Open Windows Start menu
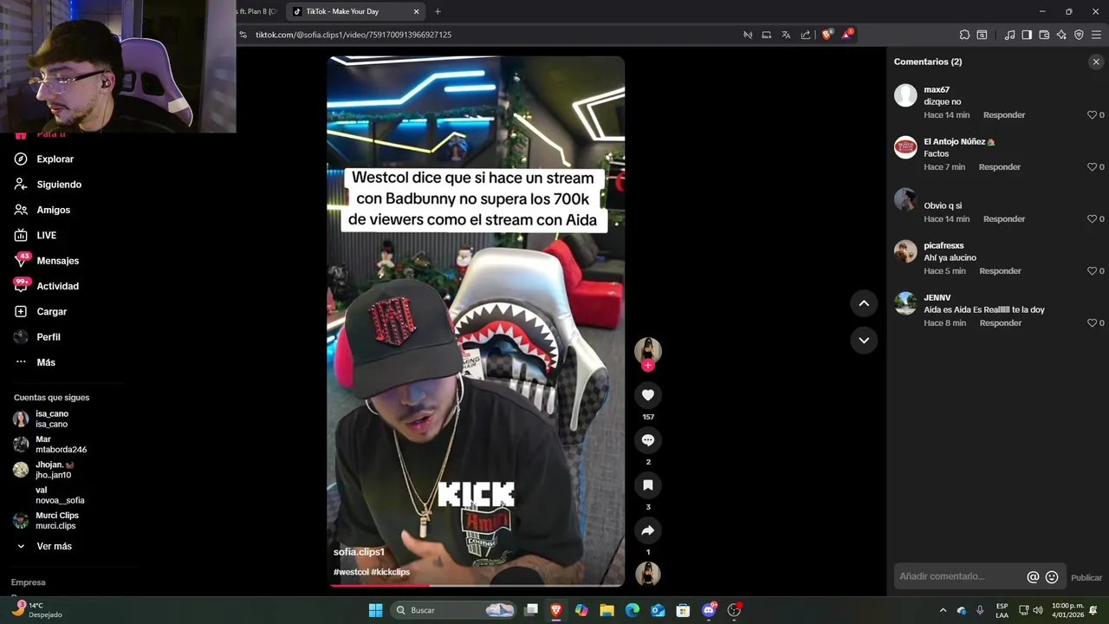Viewport: 1109px width, 624px height. (375, 610)
